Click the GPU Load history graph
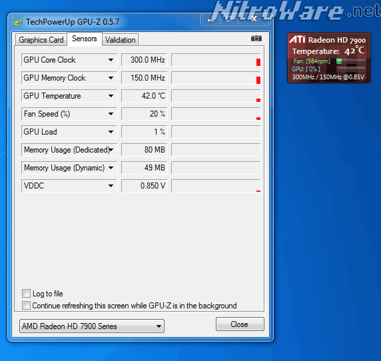 pos(216,132)
